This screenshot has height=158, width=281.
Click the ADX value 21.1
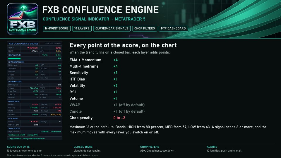(59, 91)
